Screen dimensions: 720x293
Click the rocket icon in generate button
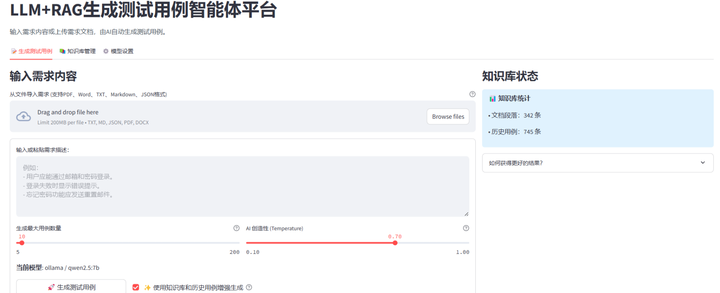[51, 287]
